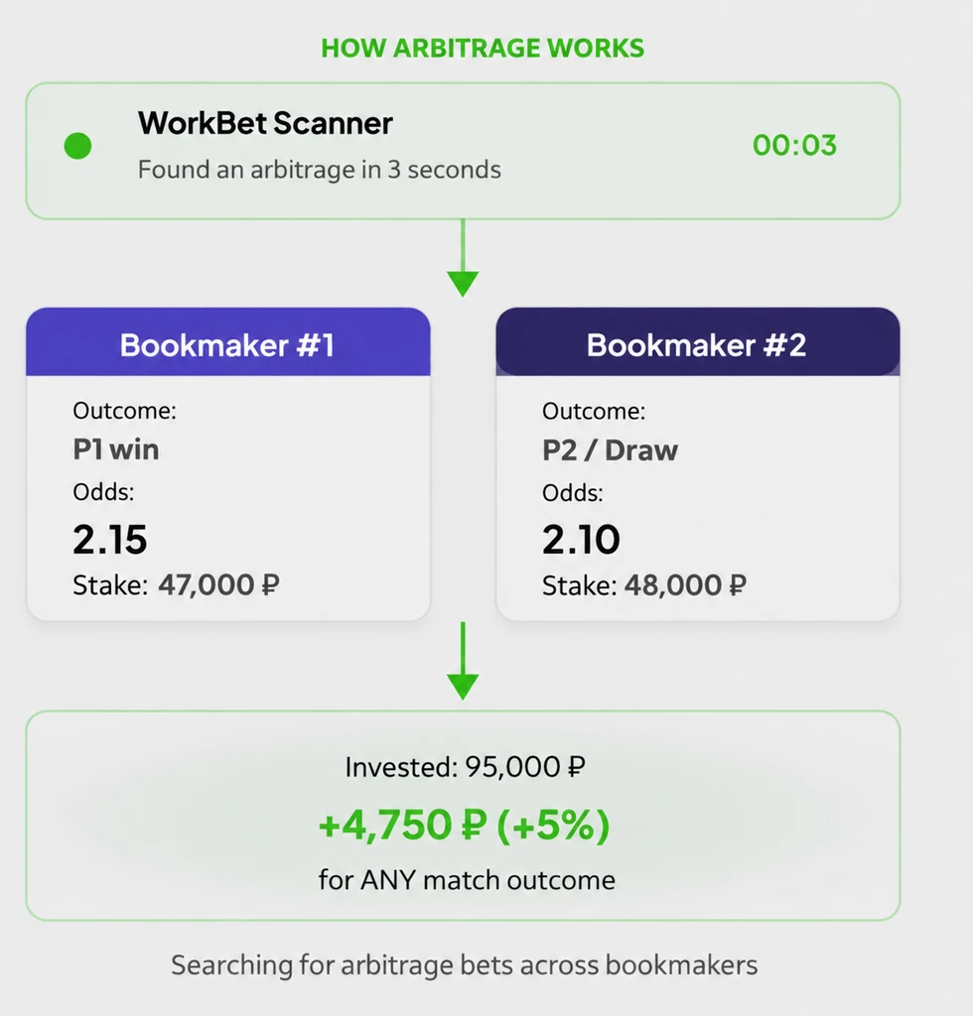The width and height of the screenshot is (973, 1016).
Task: Click the green arrow below the scanner card
Action: (463, 258)
